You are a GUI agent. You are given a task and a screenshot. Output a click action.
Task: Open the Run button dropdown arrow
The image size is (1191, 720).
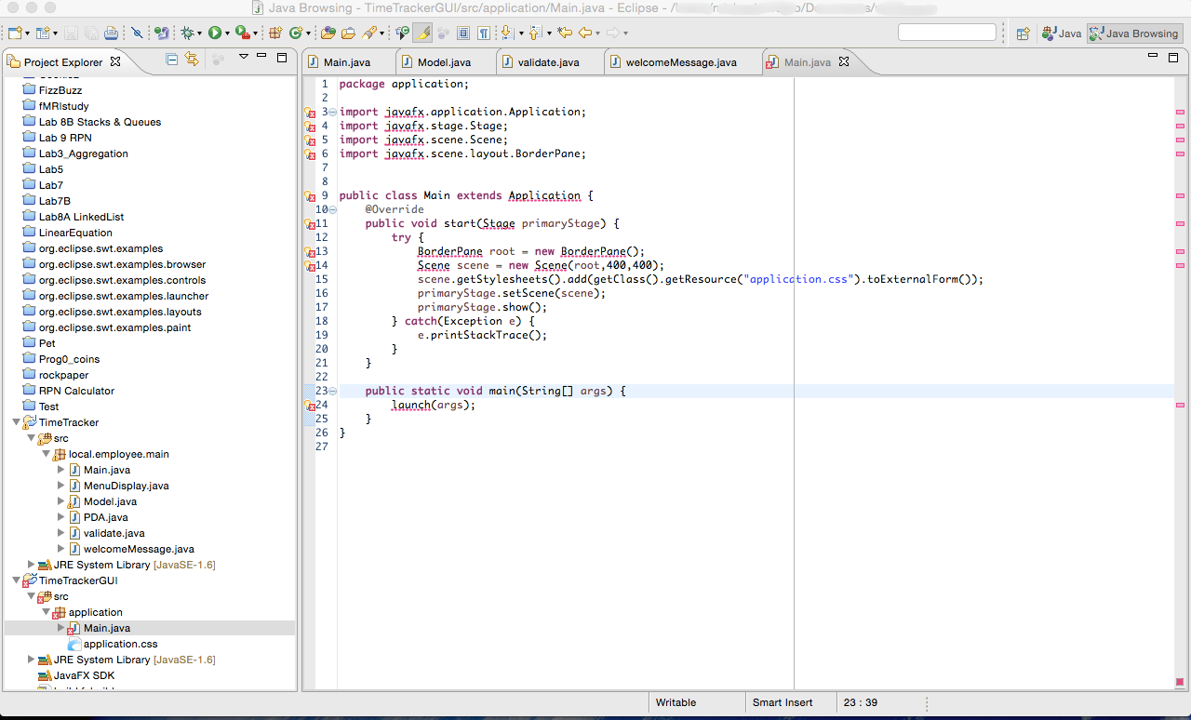[x=227, y=33]
